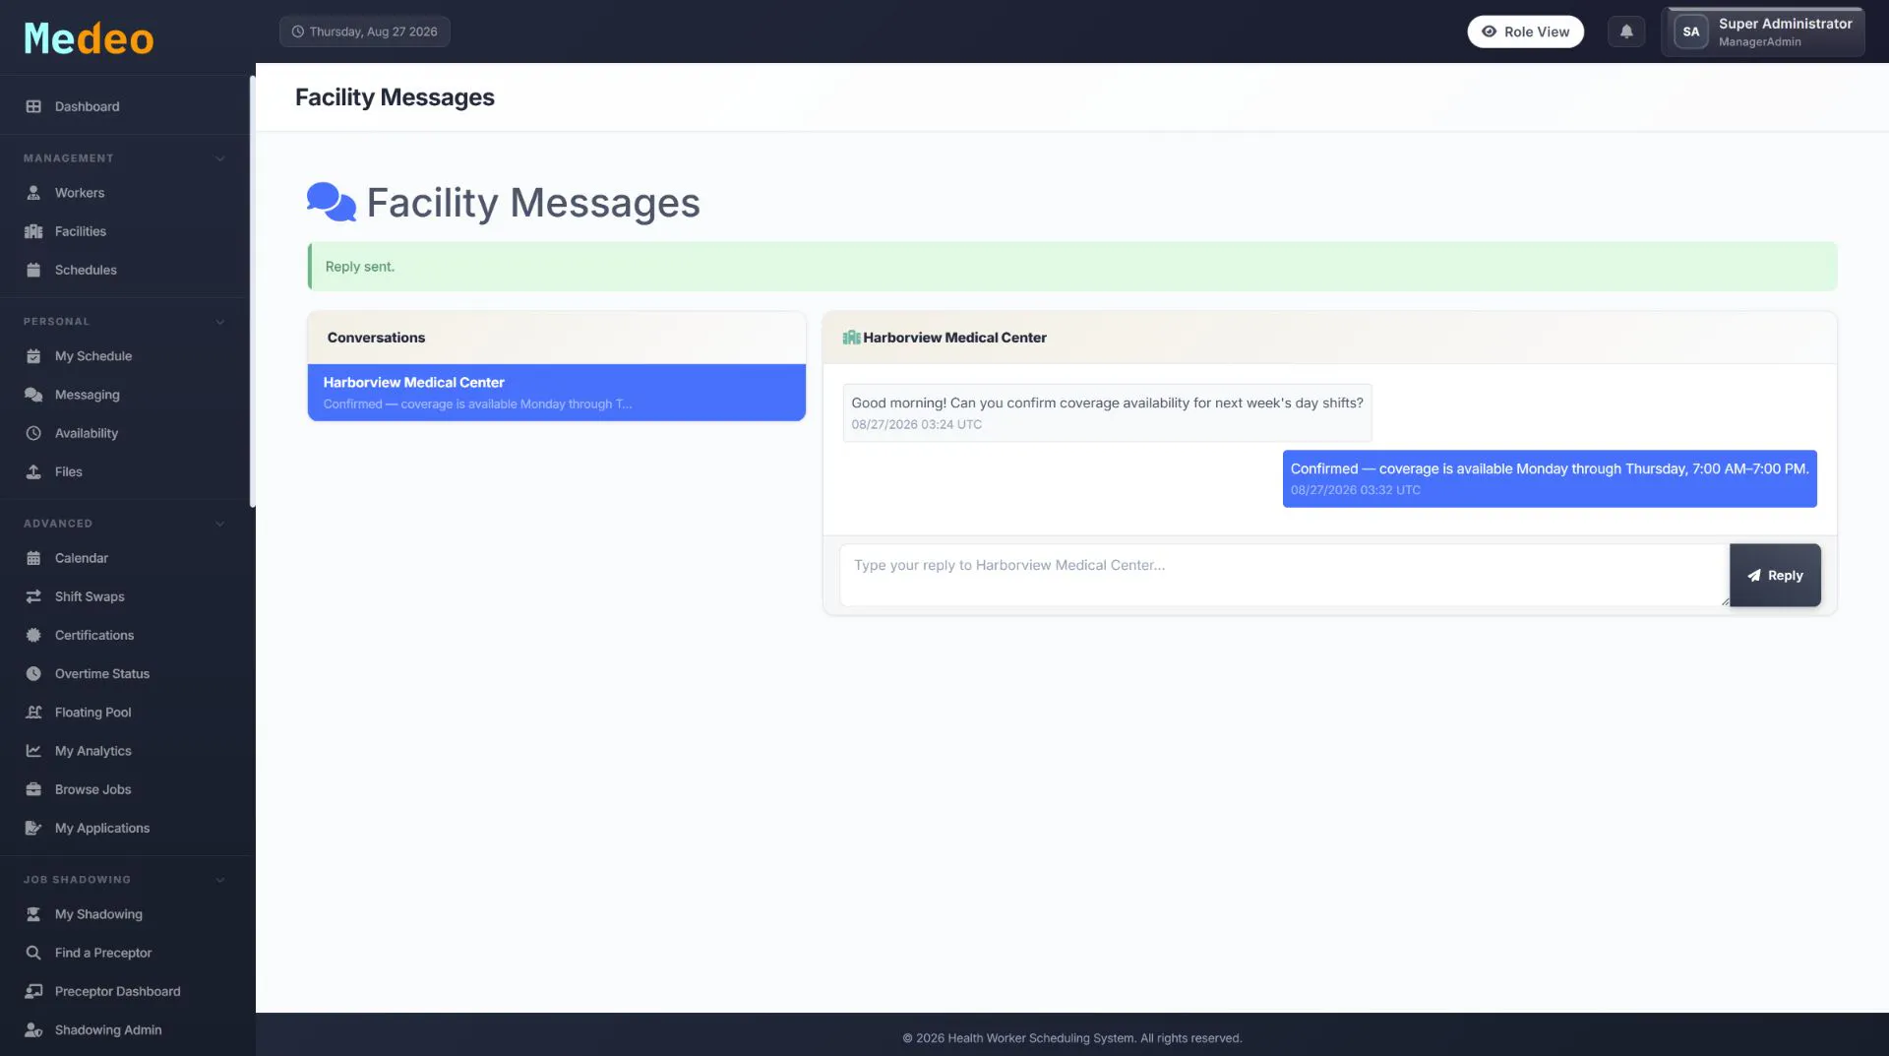Viewport: 1889px width, 1056px height.
Task: Toggle the Role View eye button
Action: click(x=1525, y=31)
